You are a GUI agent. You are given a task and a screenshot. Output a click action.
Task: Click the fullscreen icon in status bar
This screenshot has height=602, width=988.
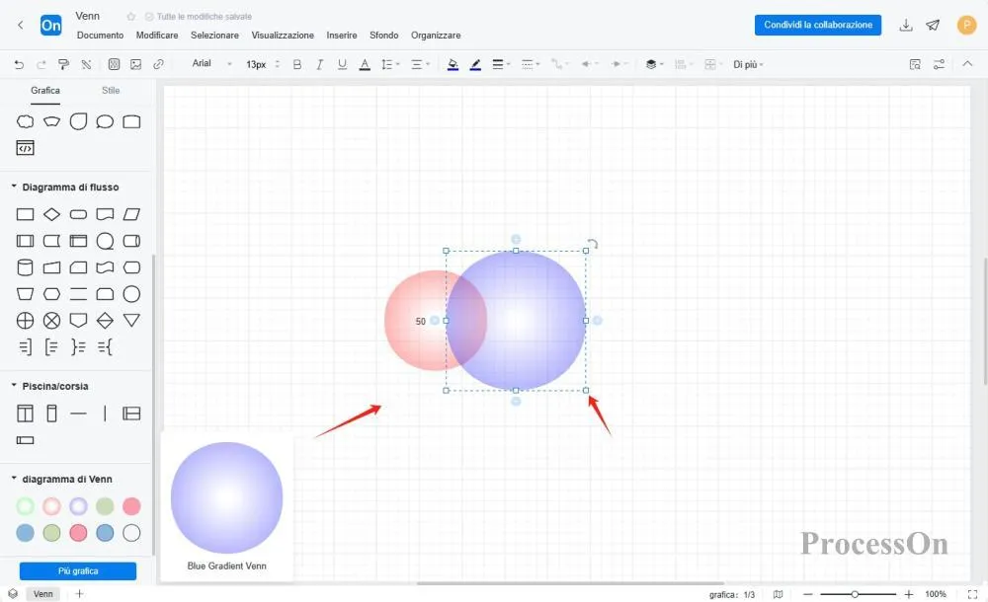pos(971,594)
